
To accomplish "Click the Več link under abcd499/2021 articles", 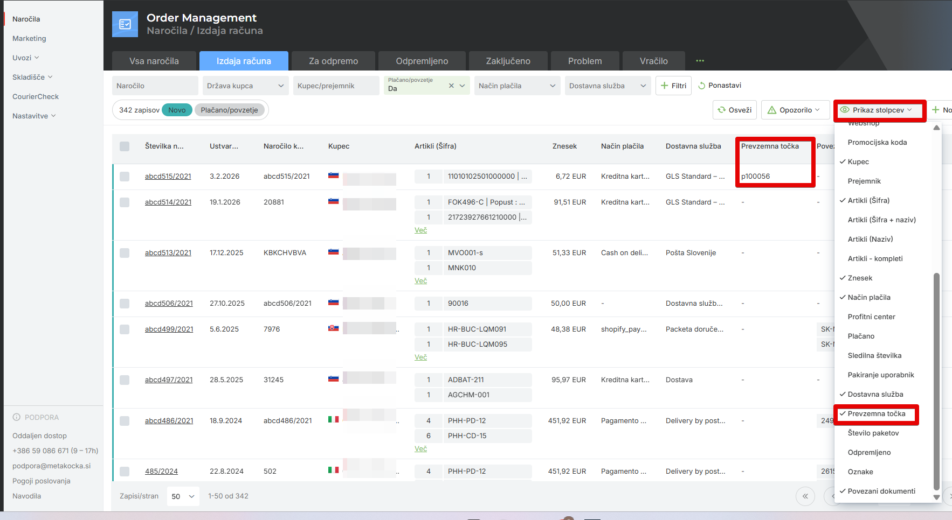I will (x=420, y=357).
